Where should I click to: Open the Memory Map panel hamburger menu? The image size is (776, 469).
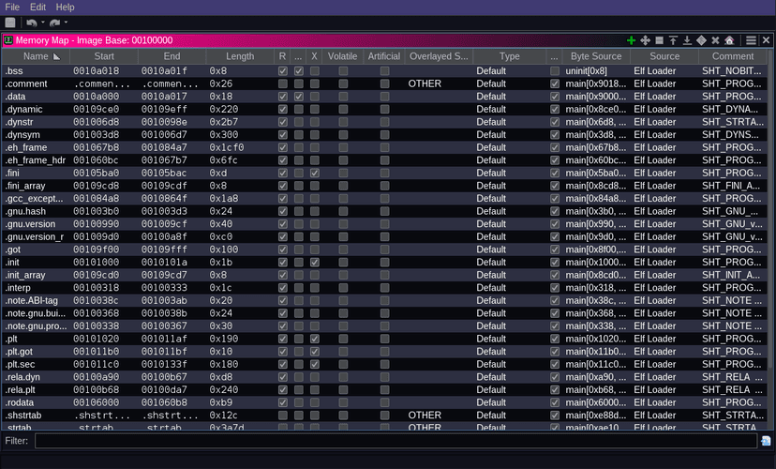(751, 40)
